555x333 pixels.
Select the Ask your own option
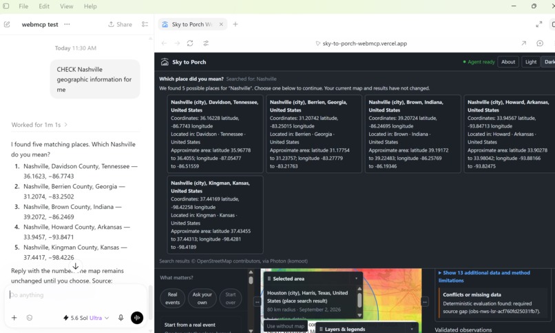(x=202, y=299)
